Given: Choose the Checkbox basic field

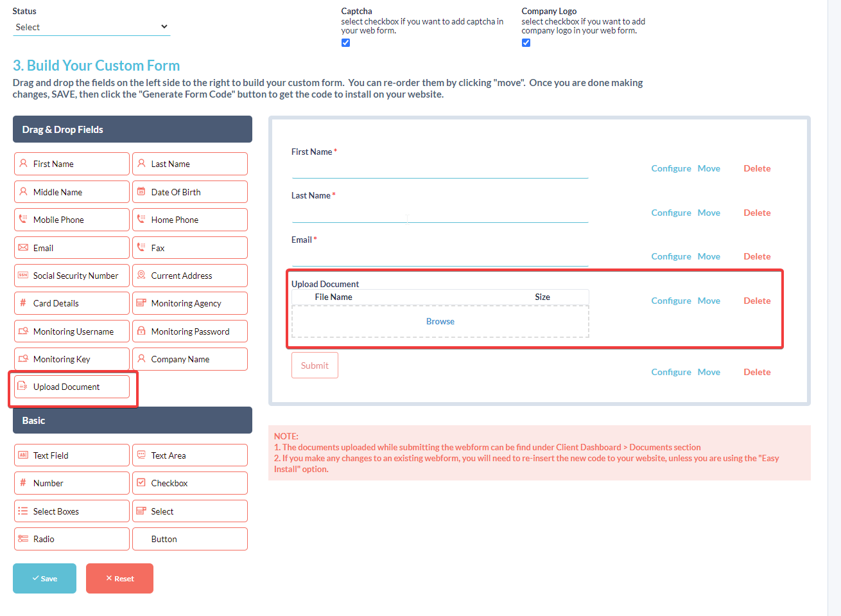Looking at the screenshot, I should click(190, 483).
